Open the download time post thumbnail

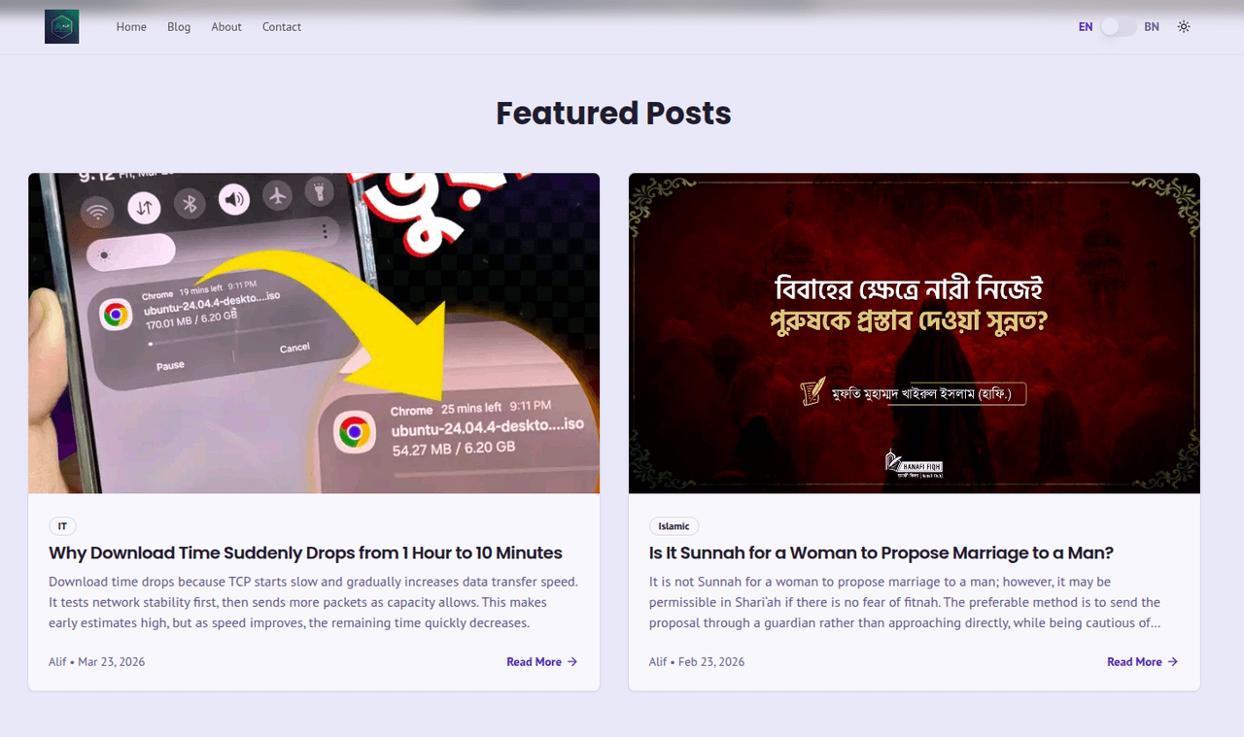[314, 333]
